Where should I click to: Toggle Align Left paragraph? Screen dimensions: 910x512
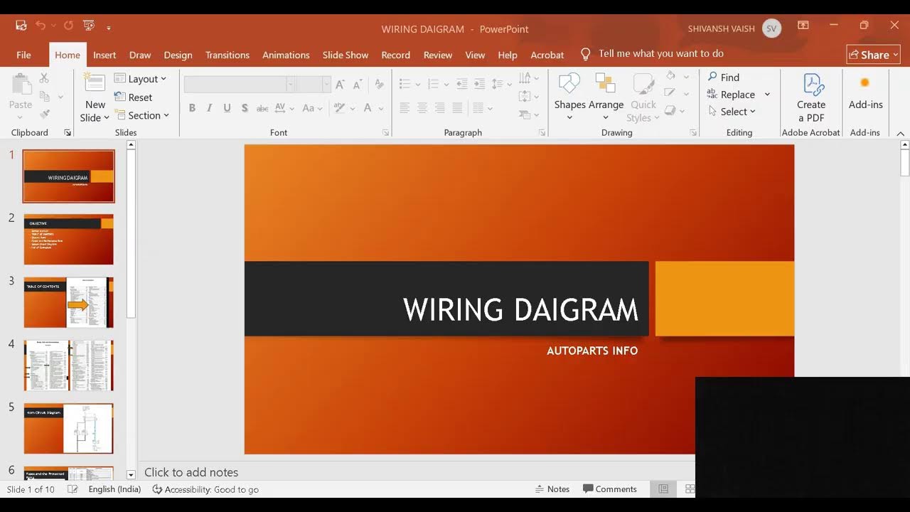tap(405, 108)
